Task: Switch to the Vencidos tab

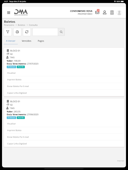Action: pos(26,41)
